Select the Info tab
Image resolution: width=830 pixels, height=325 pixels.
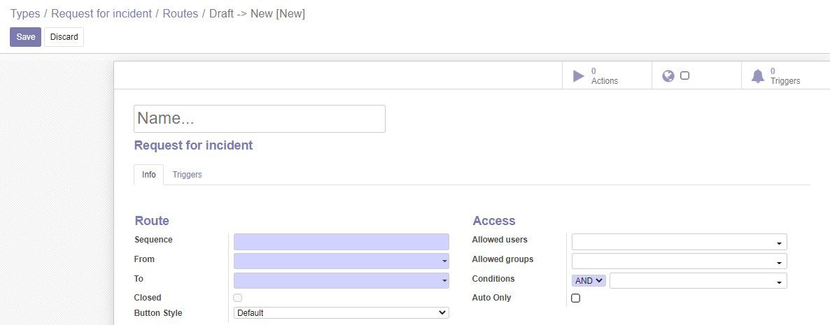pyautogui.click(x=149, y=175)
